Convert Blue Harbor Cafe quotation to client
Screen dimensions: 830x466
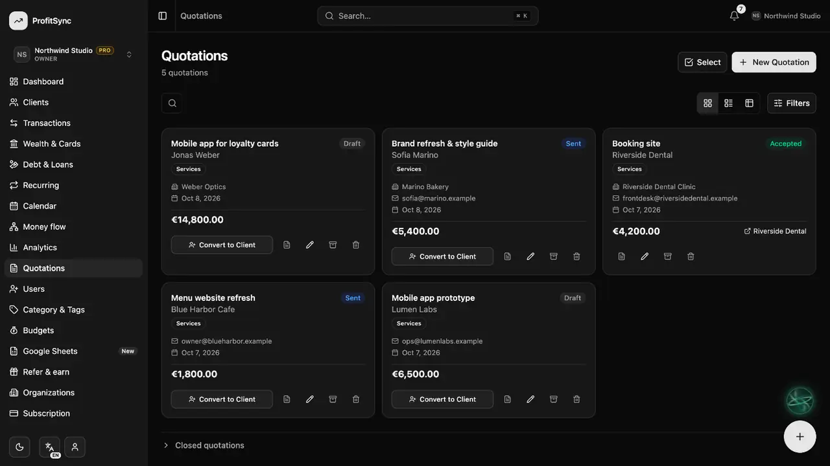pyautogui.click(x=222, y=399)
